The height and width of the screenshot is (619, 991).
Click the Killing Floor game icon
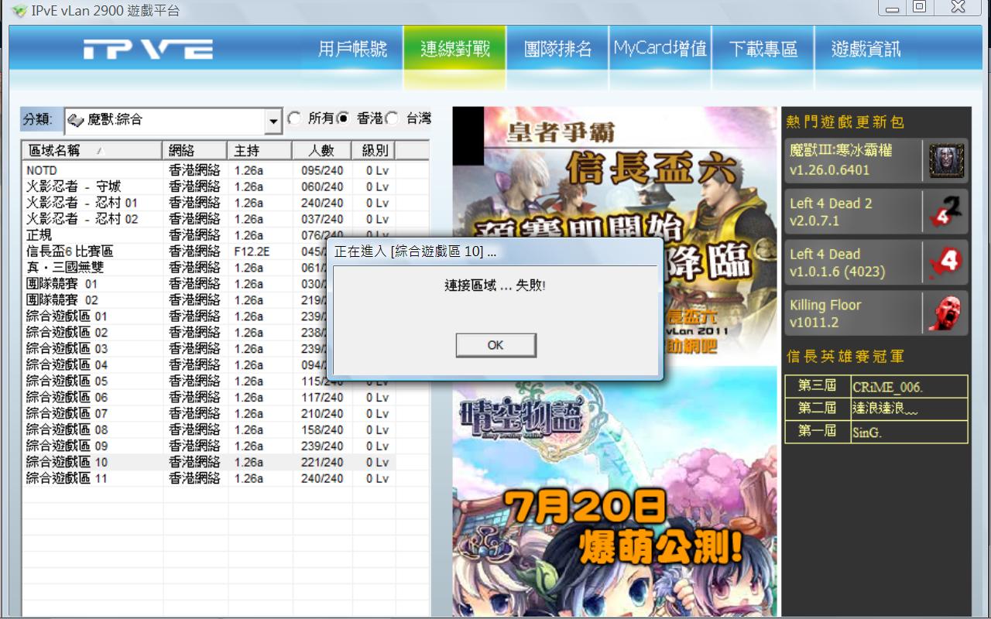tap(947, 313)
